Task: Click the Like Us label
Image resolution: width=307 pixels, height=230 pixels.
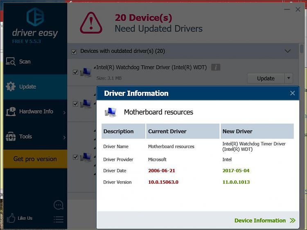Action: (x=25, y=218)
